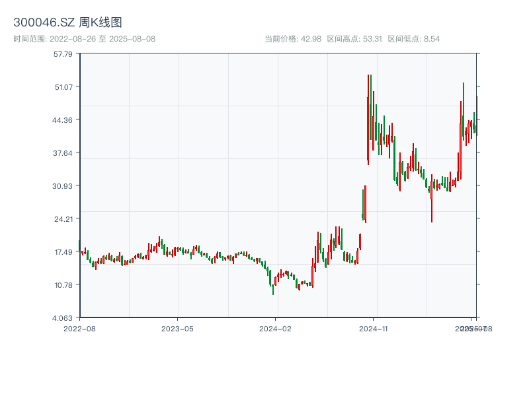Click the 51.07 price axis label
This screenshot has width=529, height=396.
tap(63, 86)
